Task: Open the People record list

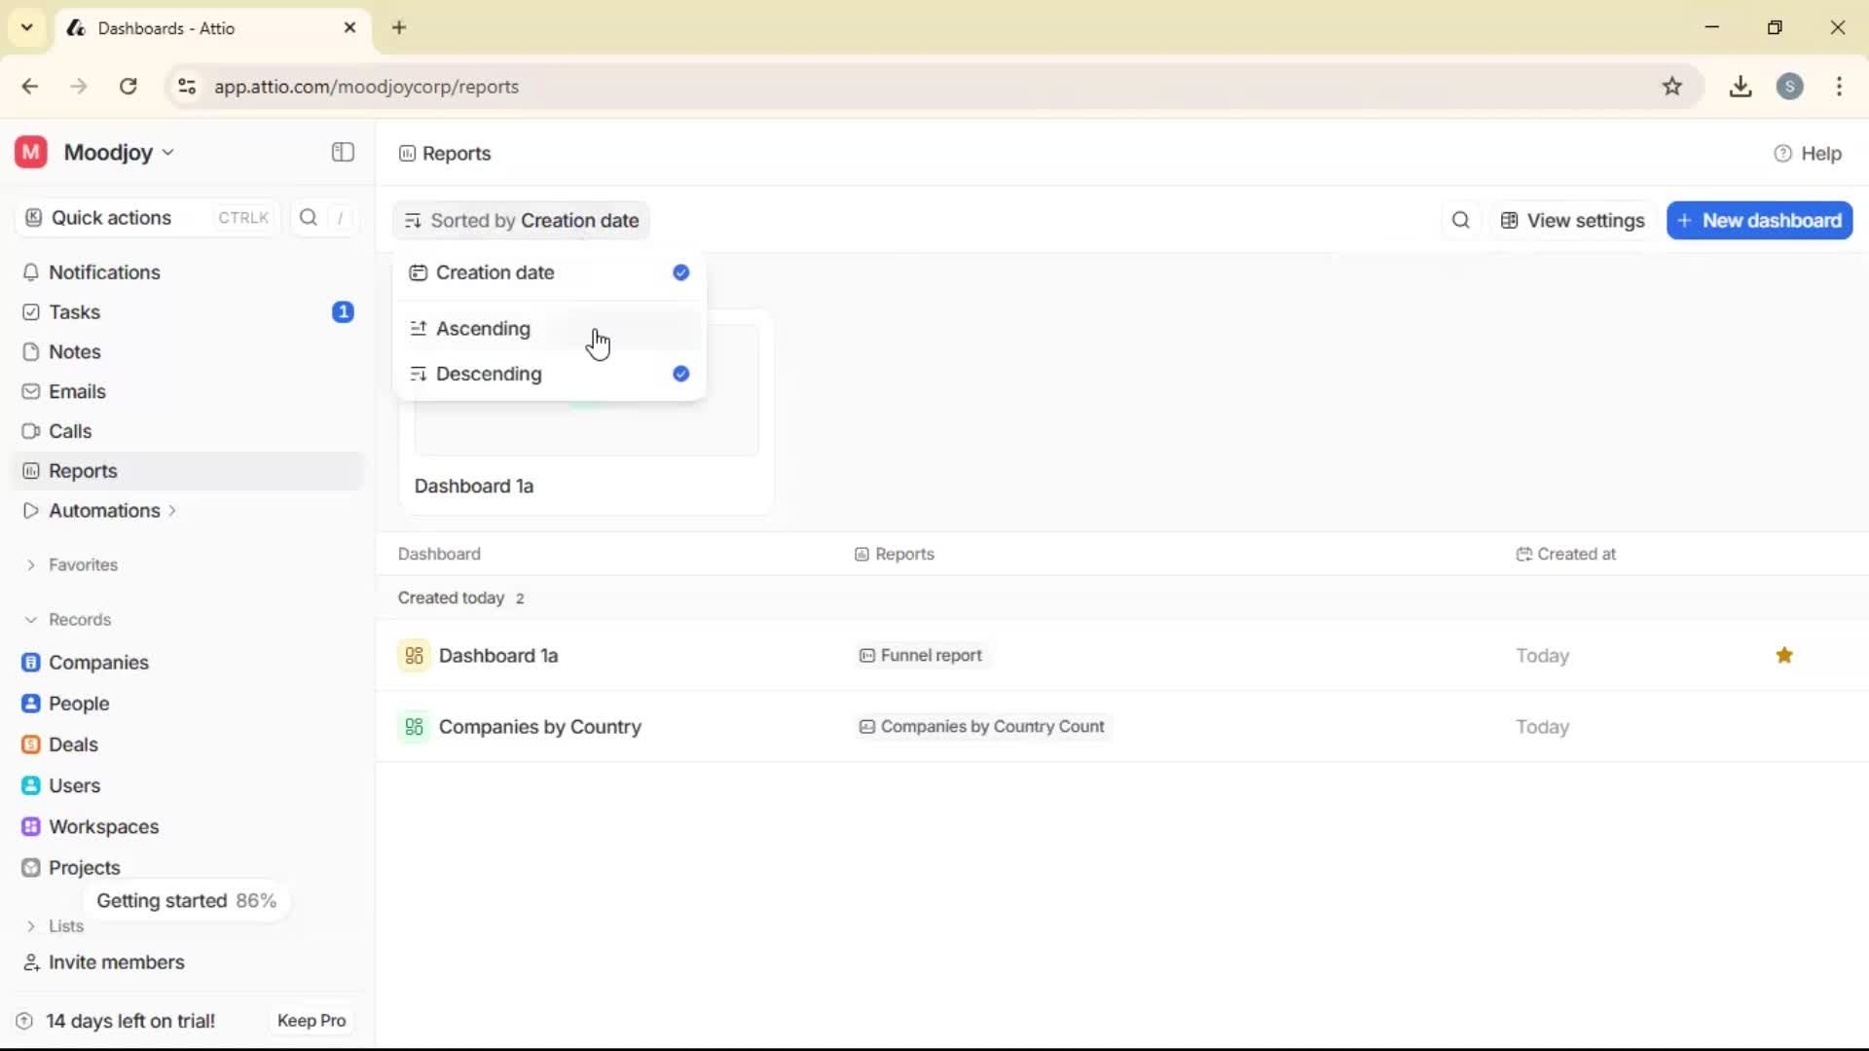Action: tap(79, 704)
